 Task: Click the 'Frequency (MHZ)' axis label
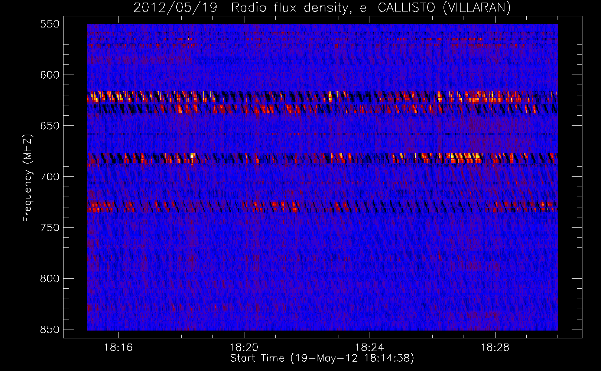click(28, 178)
